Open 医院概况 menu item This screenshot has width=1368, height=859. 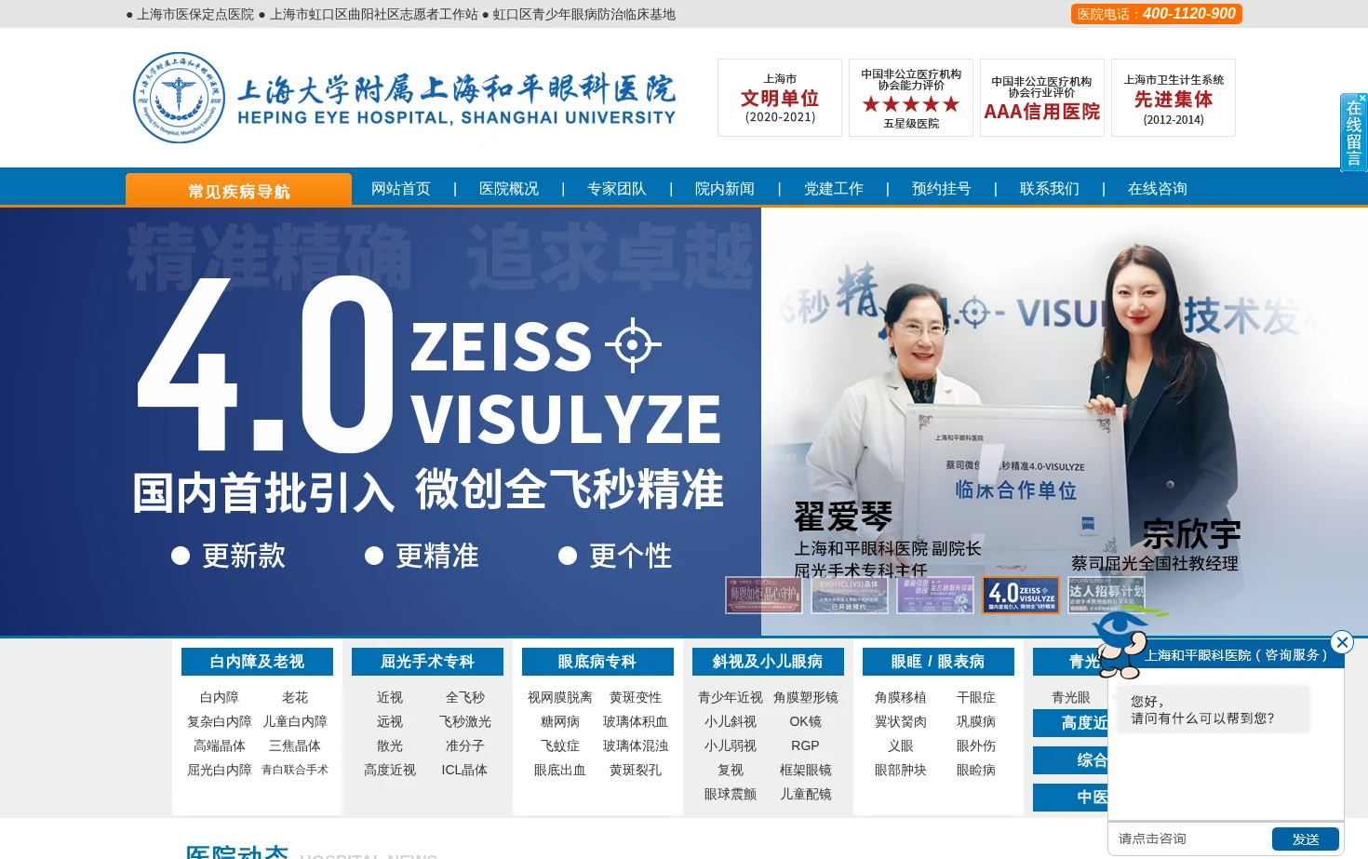(509, 189)
